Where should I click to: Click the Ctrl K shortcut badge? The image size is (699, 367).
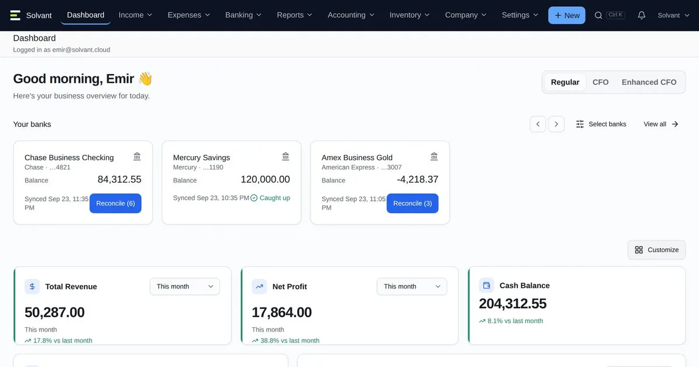[616, 15]
